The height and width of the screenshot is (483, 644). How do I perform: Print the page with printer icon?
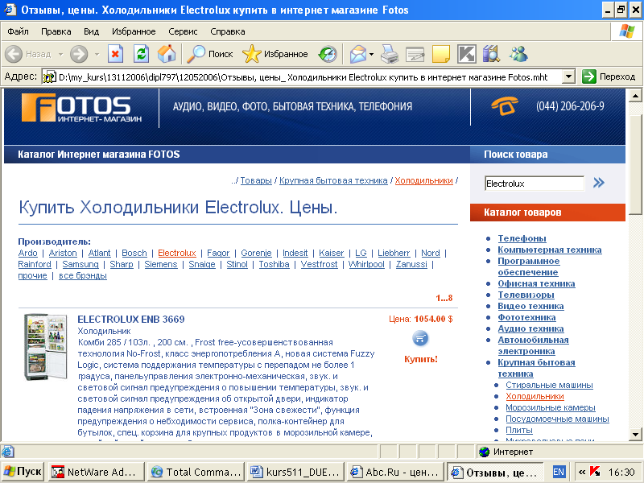390,54
